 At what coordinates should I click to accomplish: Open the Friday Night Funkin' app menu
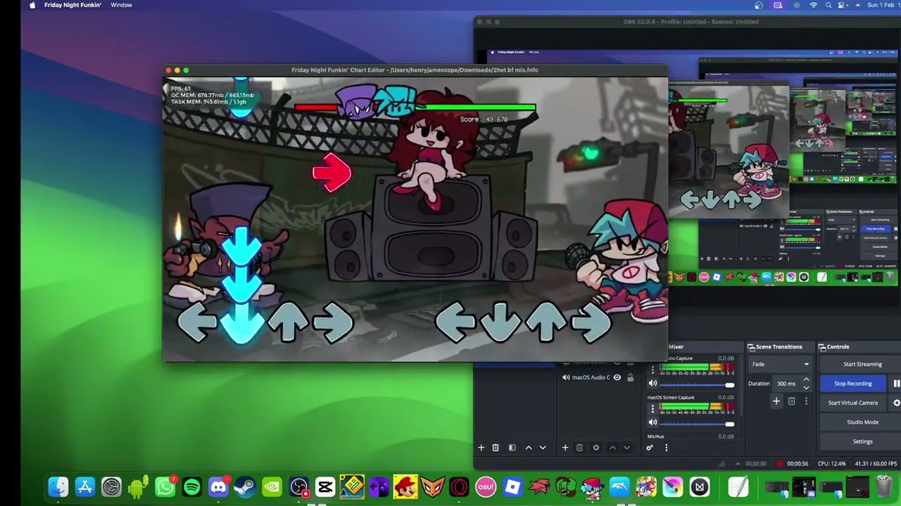(73, 5)
